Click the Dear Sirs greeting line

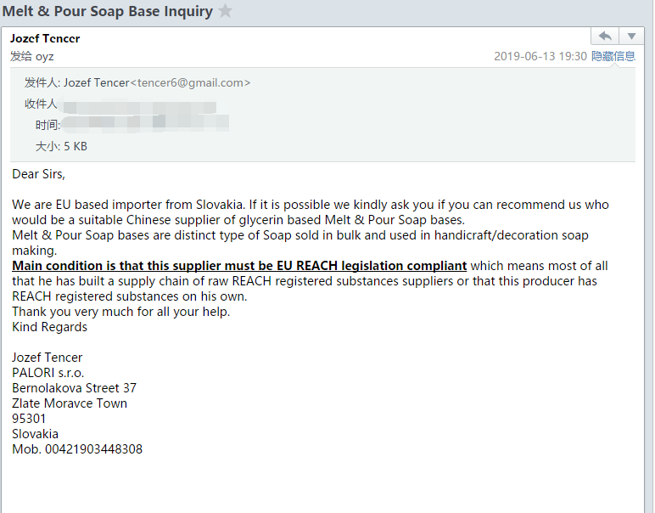click(x=38, y=174)
